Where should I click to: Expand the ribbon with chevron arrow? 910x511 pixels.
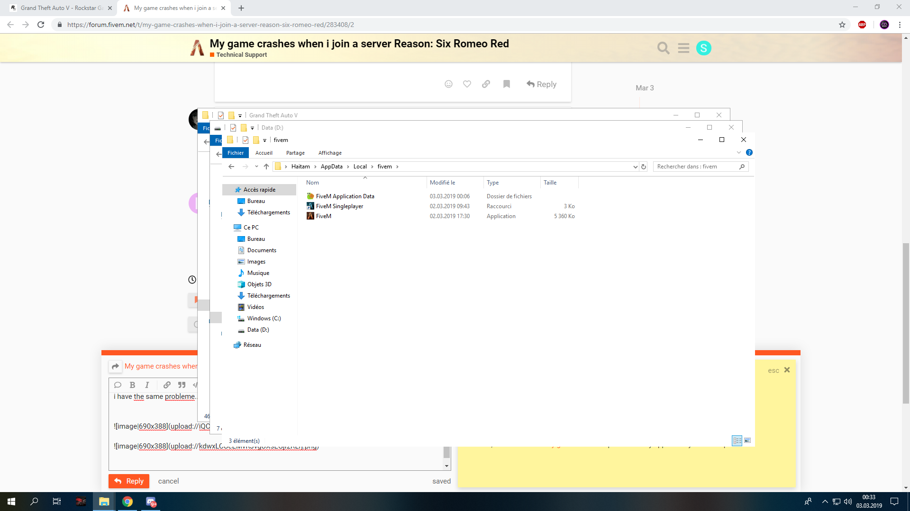click(738, 152)
